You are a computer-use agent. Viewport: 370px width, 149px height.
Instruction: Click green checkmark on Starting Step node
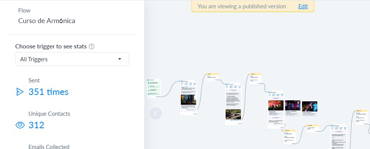click(x=148, y=80)
